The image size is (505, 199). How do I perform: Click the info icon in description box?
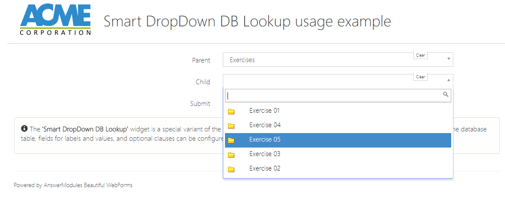click(x=24, y=128)
